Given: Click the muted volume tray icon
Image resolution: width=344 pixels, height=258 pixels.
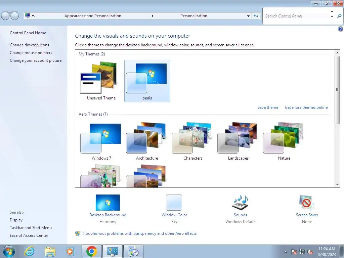Looking at the screenshot, I should [310, 252].
